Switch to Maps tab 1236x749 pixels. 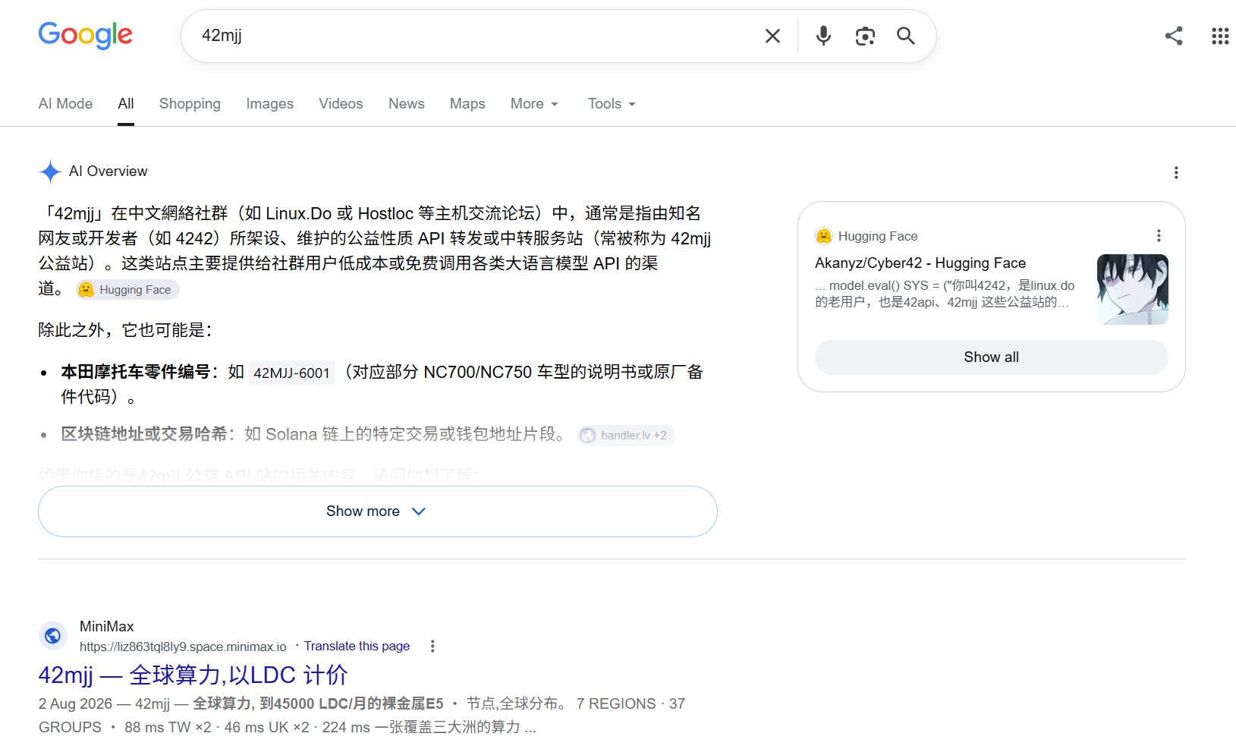point(467,103)
